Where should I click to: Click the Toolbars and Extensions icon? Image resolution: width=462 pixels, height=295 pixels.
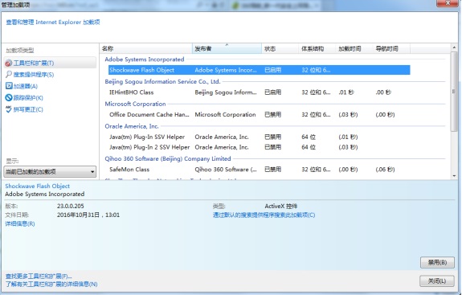9,63
